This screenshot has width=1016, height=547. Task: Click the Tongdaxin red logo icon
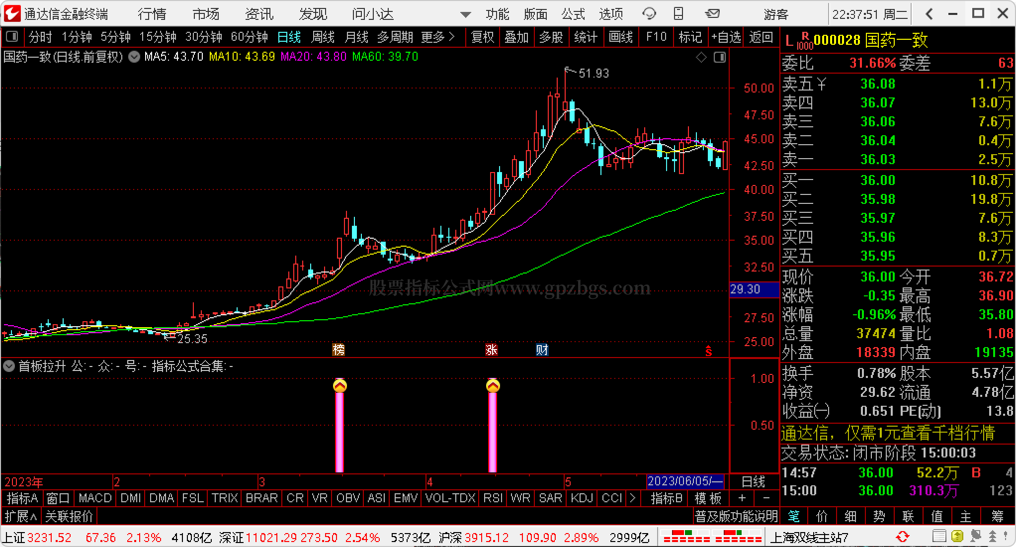pyautogui.click(x=12, y=13)
